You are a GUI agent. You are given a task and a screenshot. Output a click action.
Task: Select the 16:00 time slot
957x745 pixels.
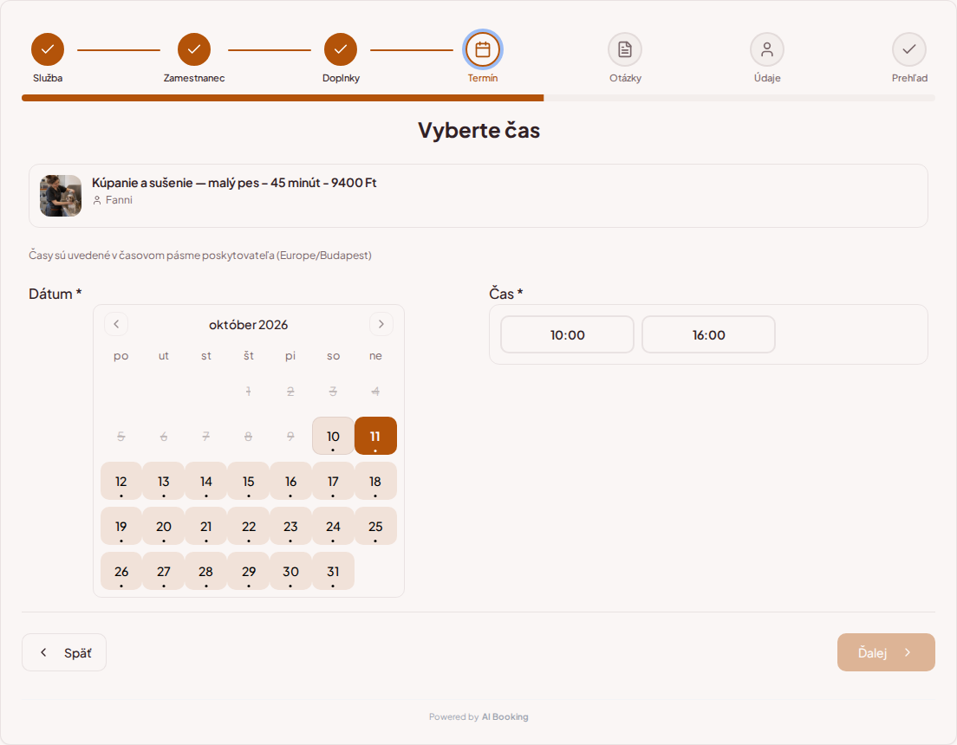point(708,334)
